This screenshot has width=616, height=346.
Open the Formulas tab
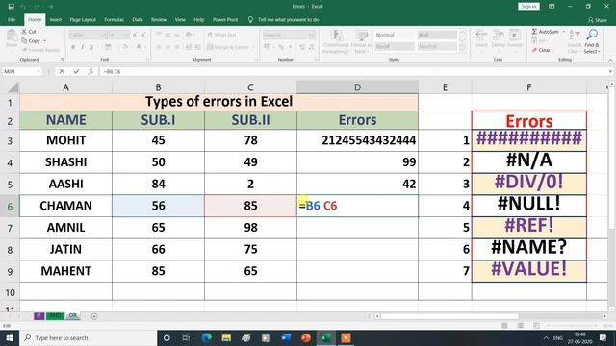pyautogui.click(x=114, y=19)
